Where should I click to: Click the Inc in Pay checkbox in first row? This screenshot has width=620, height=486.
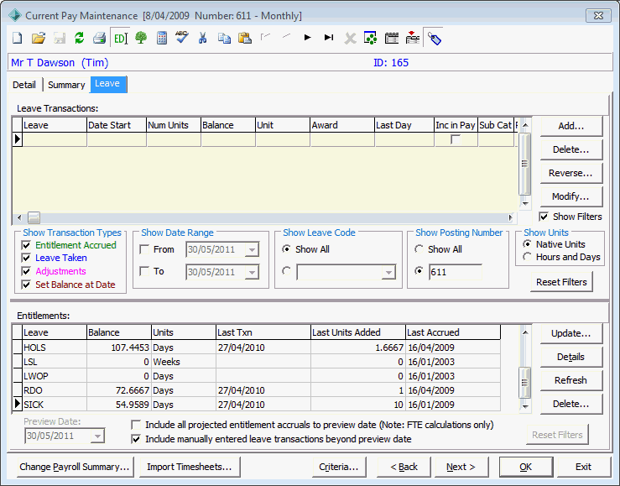(x=456, y=139)
